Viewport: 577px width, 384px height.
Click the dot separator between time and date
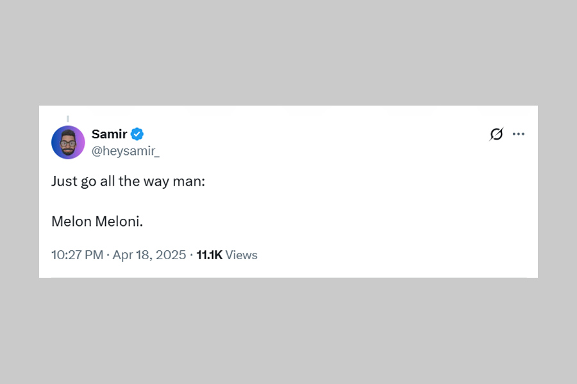[x=108, y=255]
